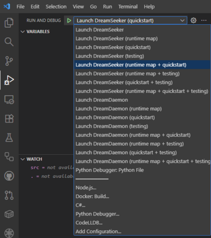Select Launch DreamSeeker (quickstart) in list

[x=142, y=47]
